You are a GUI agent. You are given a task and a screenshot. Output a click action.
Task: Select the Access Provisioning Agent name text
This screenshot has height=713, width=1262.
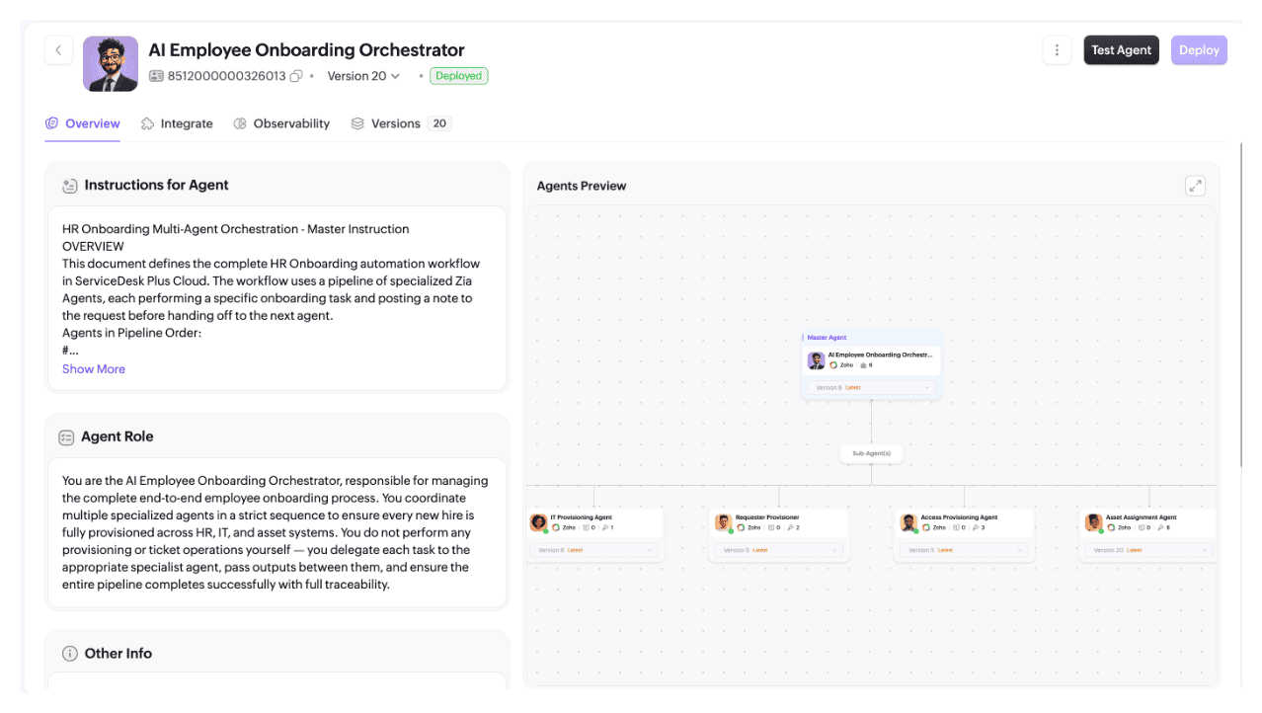point(959,517)
